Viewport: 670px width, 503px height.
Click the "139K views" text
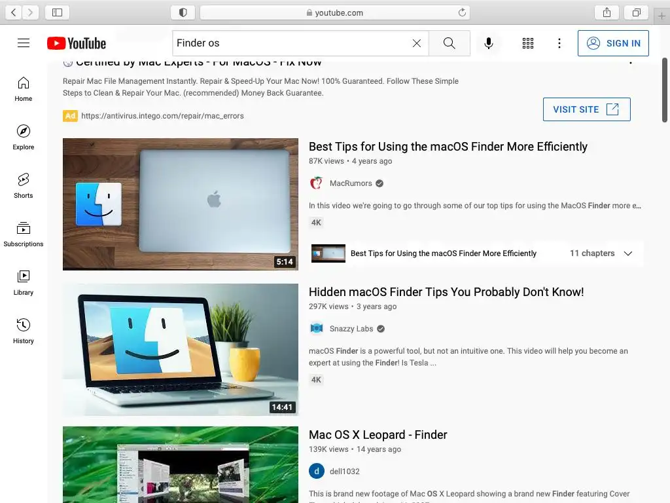point(328,449)
